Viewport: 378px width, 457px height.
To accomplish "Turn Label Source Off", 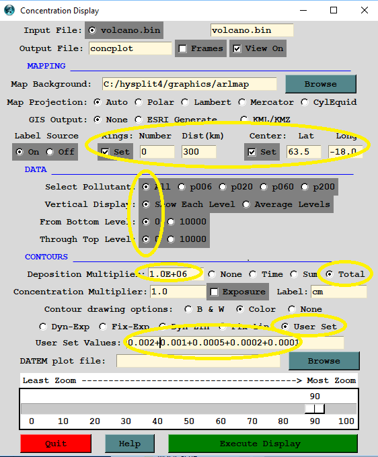I will pos(50,152).
